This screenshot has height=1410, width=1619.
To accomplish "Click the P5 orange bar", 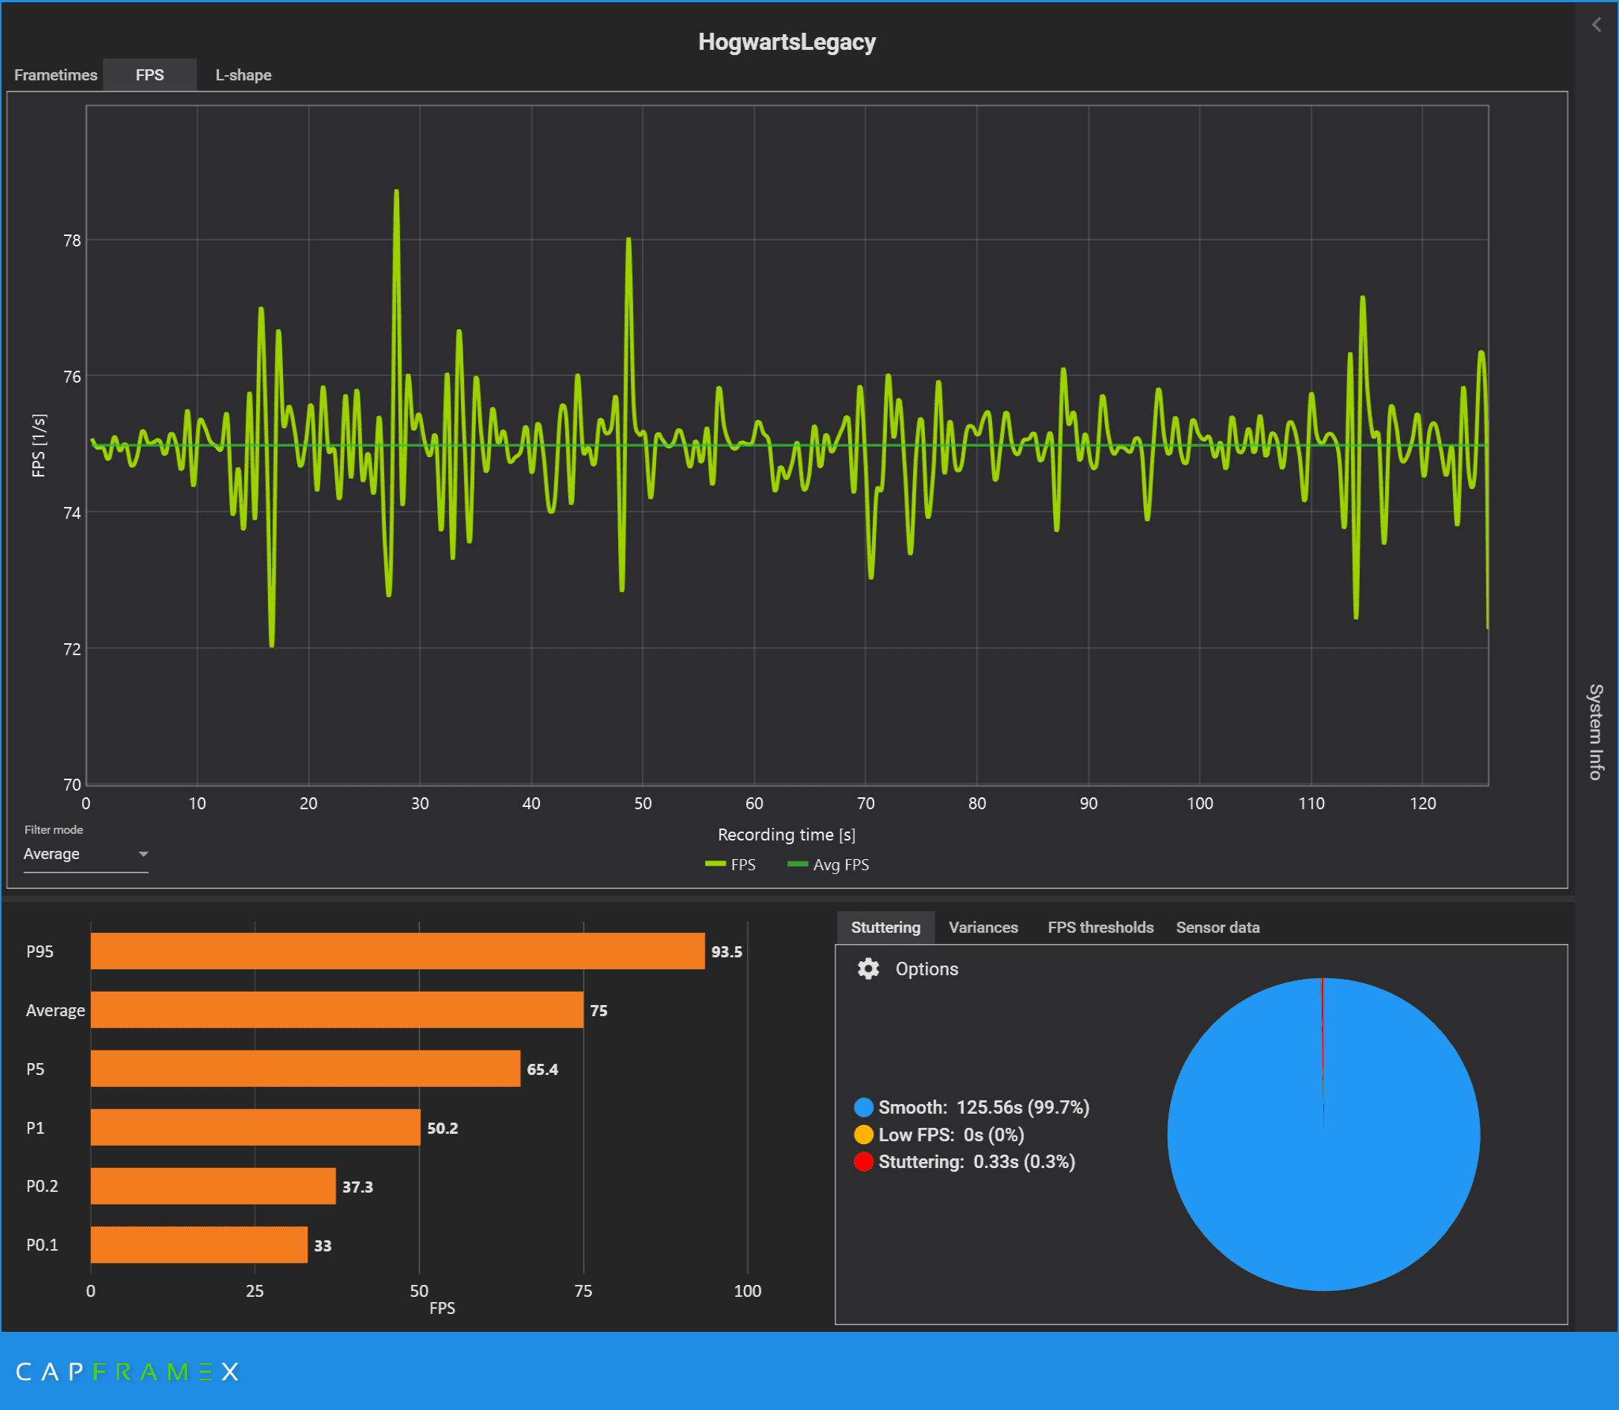I will 305,1068.
